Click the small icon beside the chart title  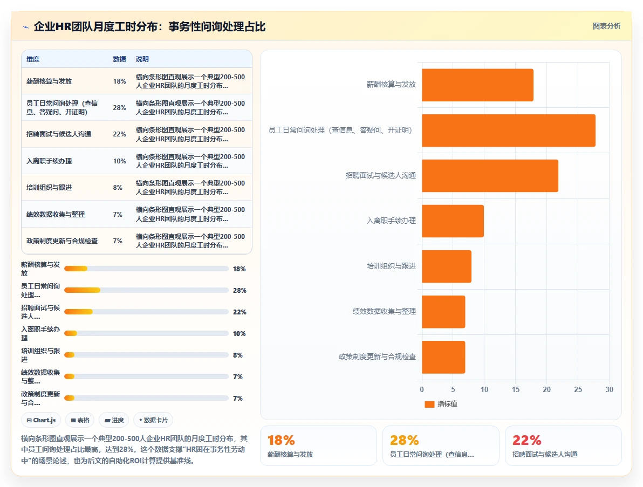click(25, 27)
